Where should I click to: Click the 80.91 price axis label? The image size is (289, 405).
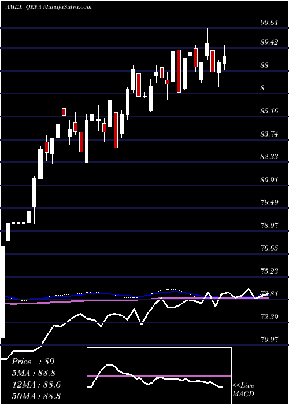(269, 180)
